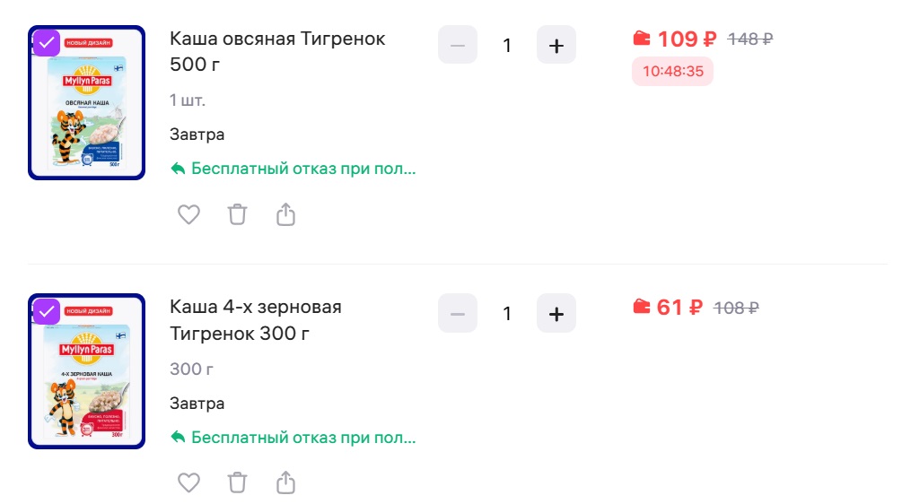Expand free refusal info for 4-grain item
902x504 pixels.
(x=293, y=438)
